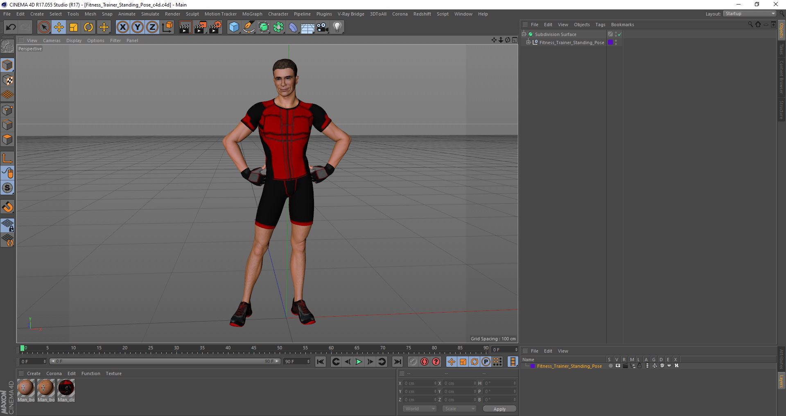The height and width of the screenshot is (416, 786).
Task: Switch to Edges mode
Action: 7,125
